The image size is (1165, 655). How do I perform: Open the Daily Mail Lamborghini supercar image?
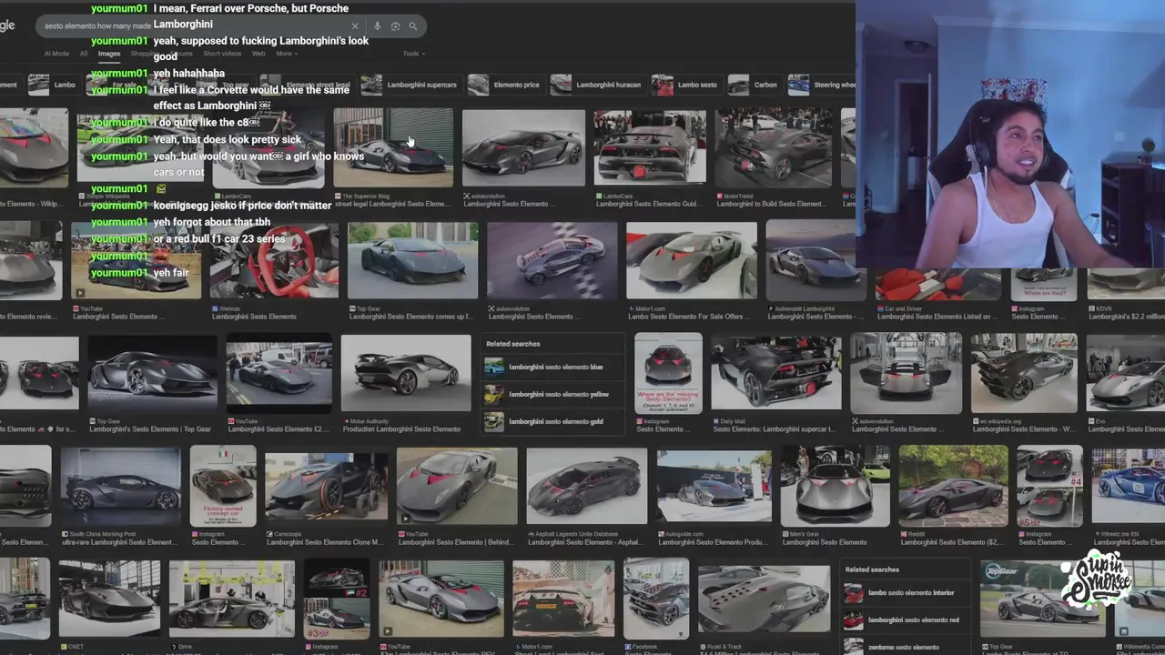point(776,373)
